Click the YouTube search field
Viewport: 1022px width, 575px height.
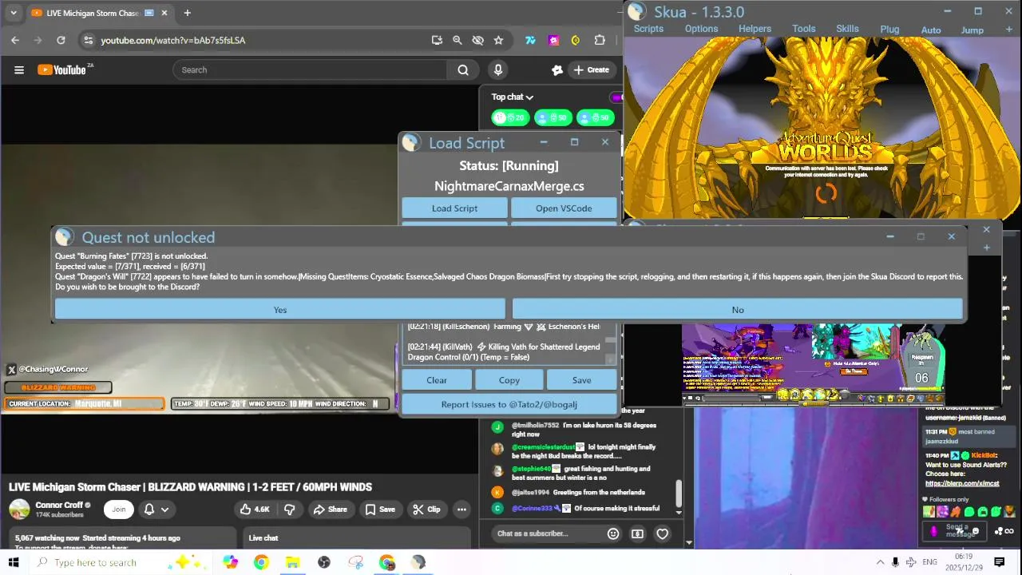[310, 69]
